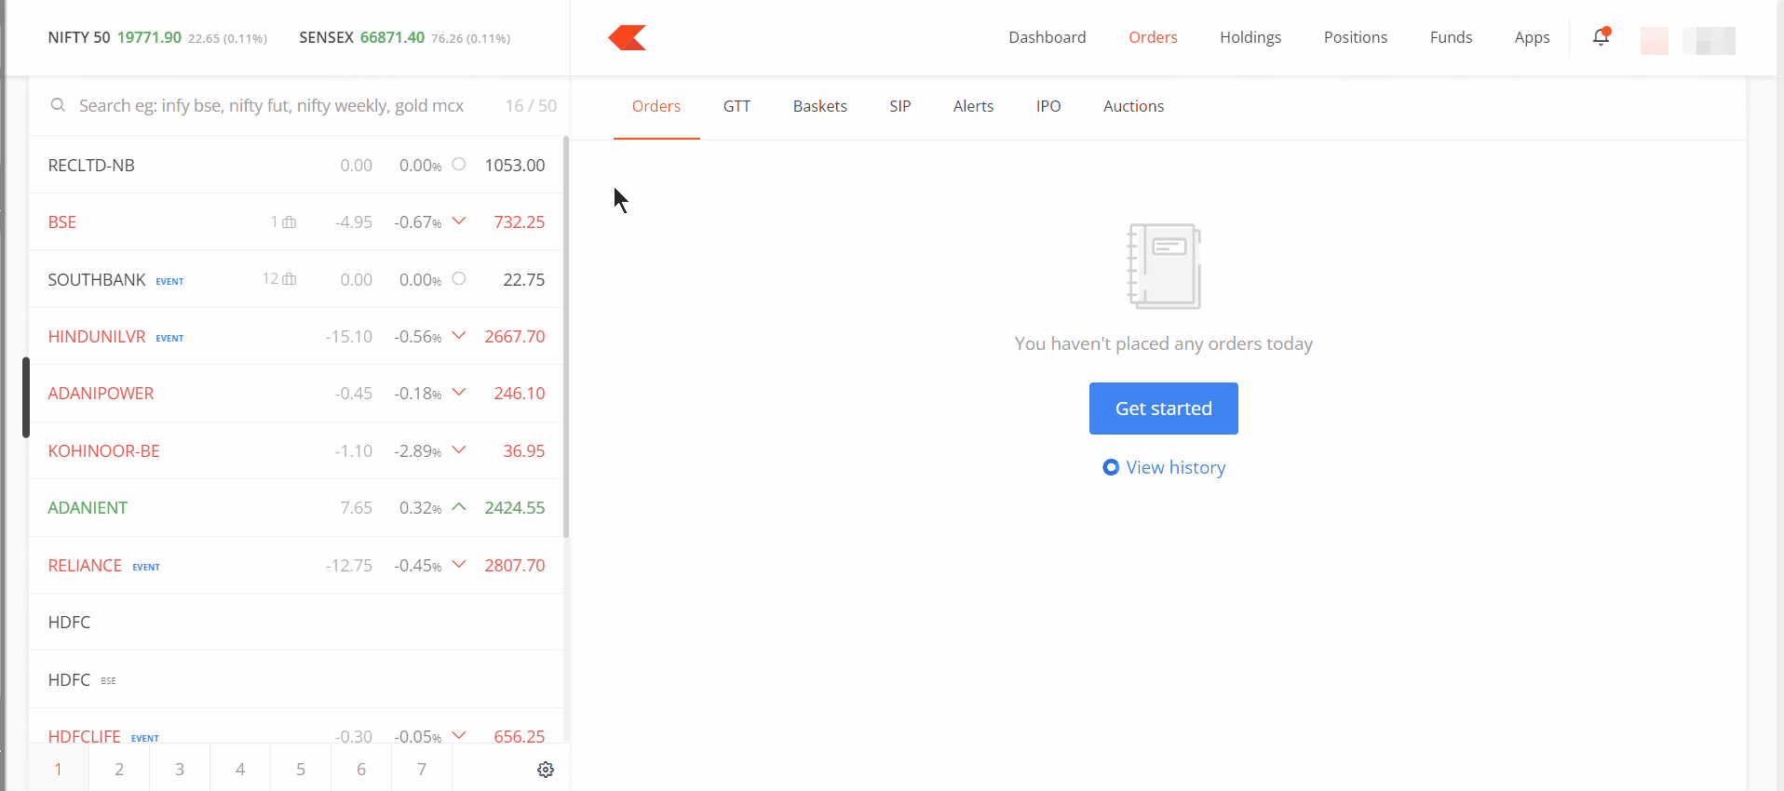Click the HINDUNILVR EVENT tag
The image size is (1784, 791).
click(x=169, y=339)
